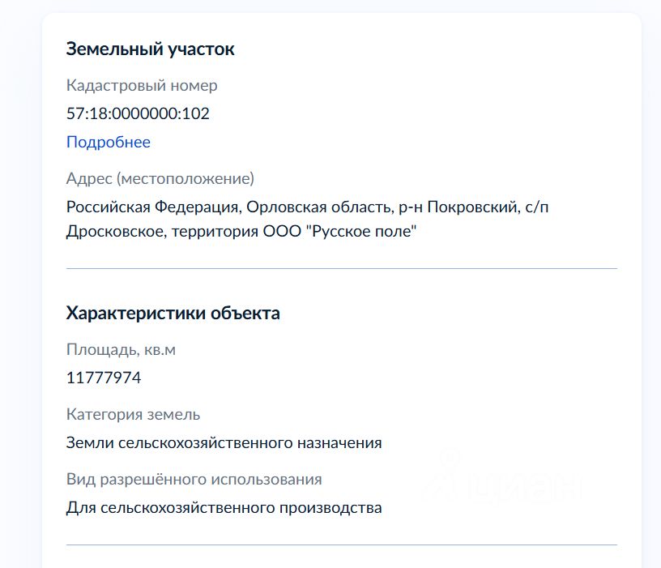Click the Категория земель label

click(x=133, y=415)
